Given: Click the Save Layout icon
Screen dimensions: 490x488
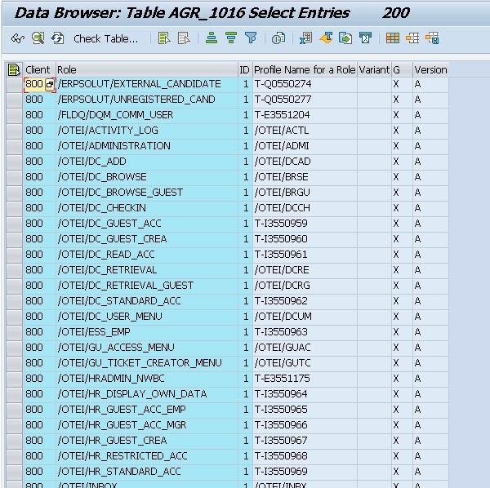Looking at the screenshot, I should (432, 38).
